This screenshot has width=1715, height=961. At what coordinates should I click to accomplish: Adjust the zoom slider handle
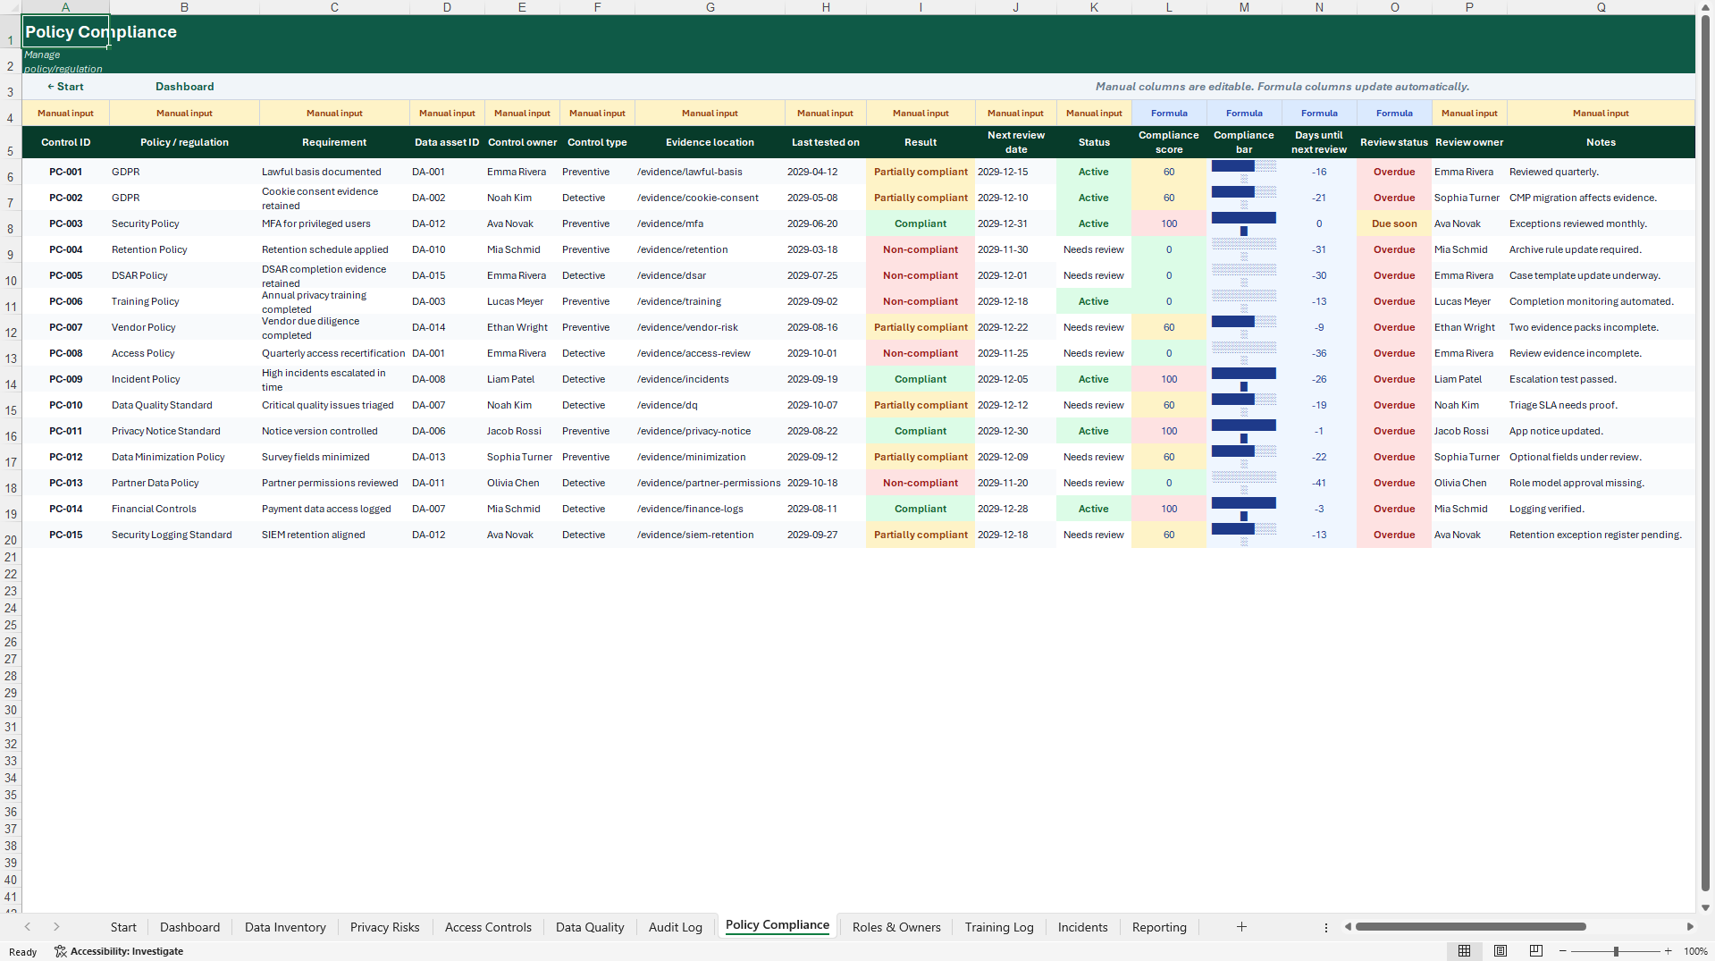tap(1616, 951)
